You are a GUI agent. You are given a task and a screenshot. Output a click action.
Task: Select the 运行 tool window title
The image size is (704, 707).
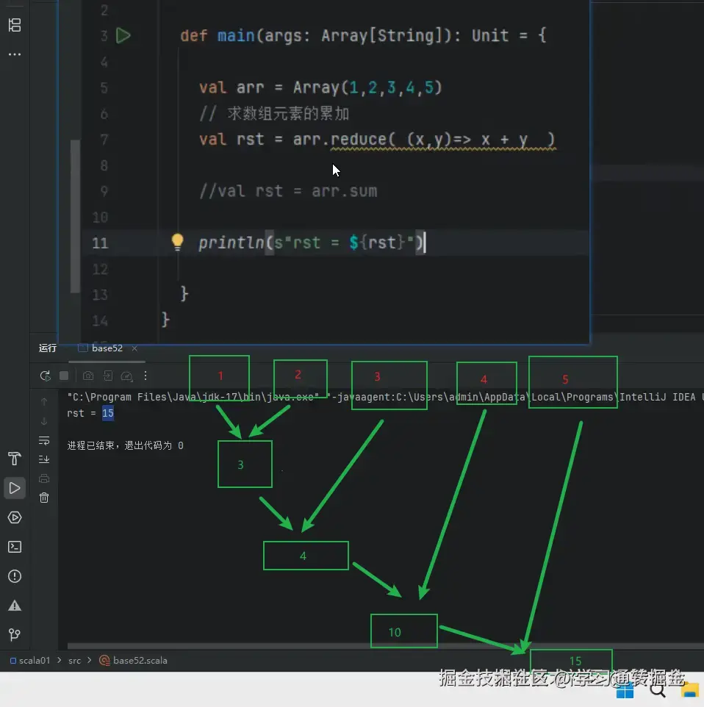click(x=48, y=348)
